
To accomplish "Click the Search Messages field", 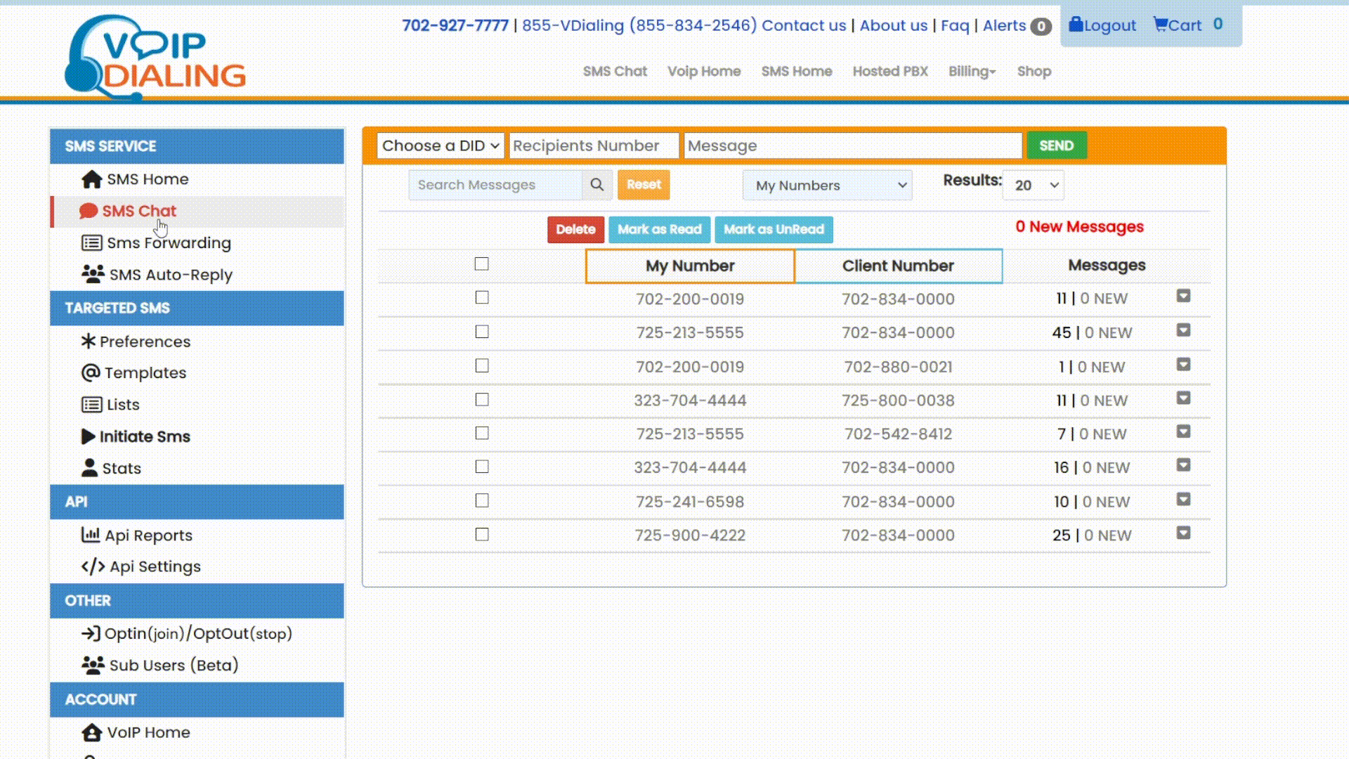I will click(496, 185).
